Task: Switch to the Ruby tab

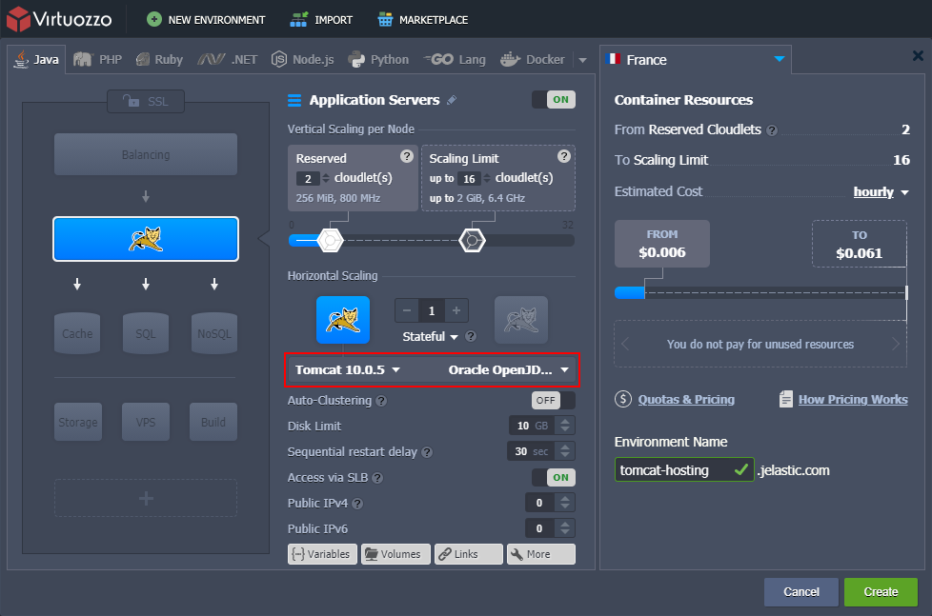Action: 159,59
